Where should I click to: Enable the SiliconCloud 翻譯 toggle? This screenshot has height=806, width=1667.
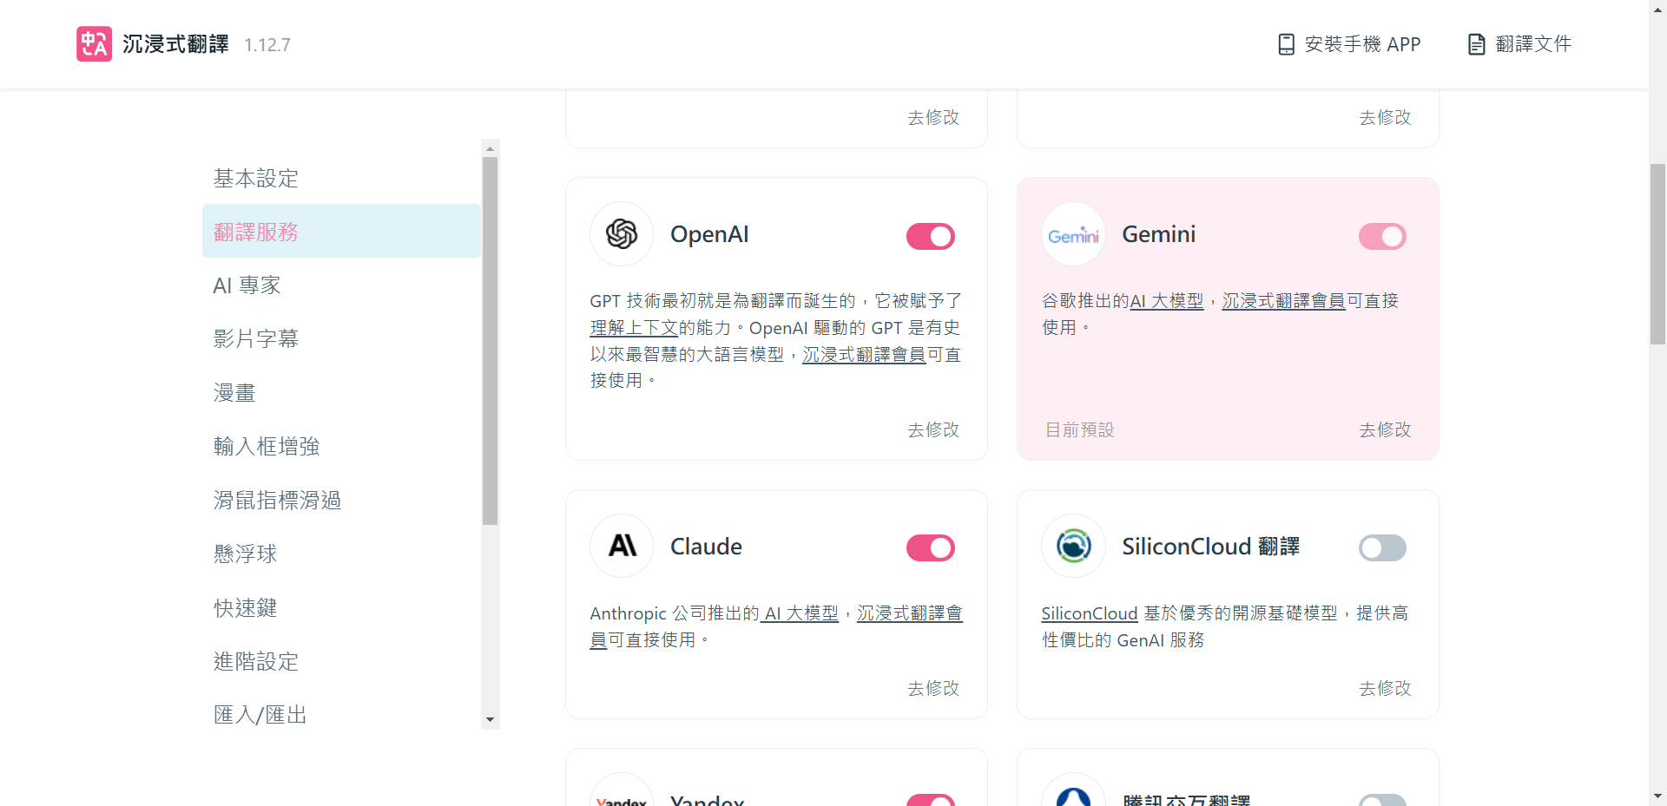tap(1382, 547)
